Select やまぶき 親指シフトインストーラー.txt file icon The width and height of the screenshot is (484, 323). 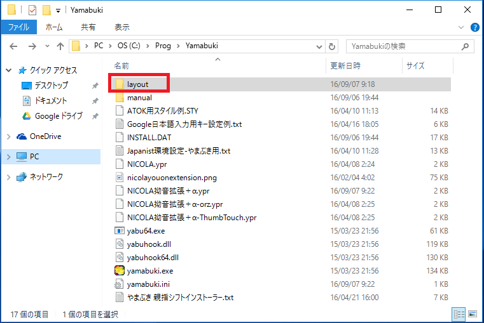[x=120, y=298]
